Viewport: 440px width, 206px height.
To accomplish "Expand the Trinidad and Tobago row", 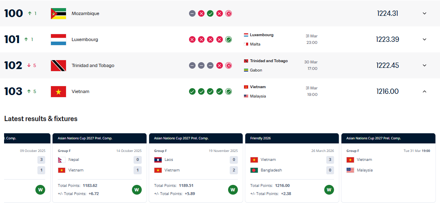I will [x=424, y=65].
